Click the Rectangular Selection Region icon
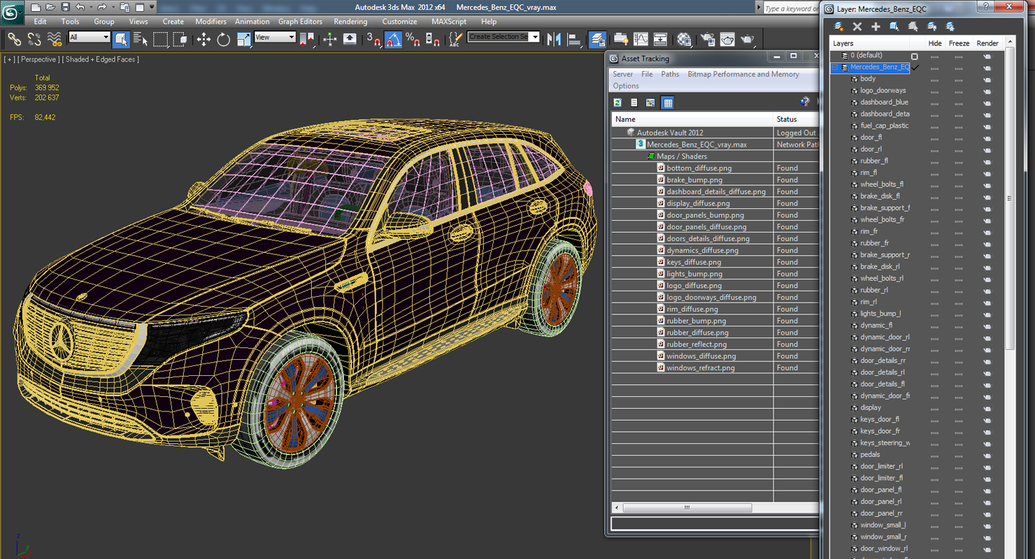Image resolution: width=1035 pixels, height=559 pixels. 161,39
